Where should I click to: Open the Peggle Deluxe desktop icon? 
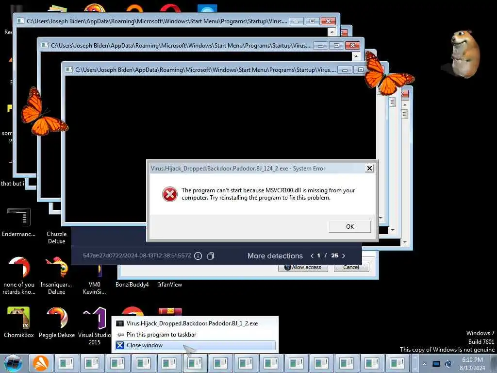[x=57, y=322]
